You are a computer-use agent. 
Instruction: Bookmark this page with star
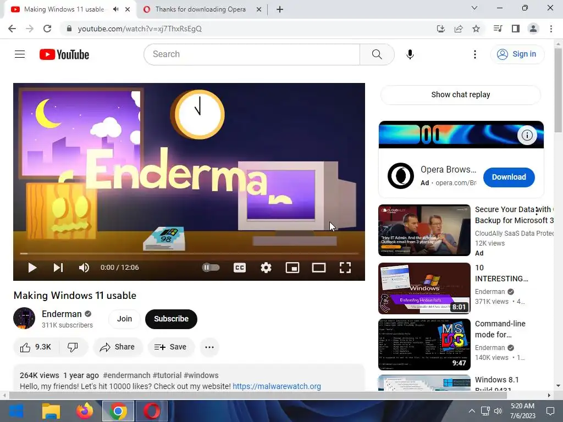476,29
